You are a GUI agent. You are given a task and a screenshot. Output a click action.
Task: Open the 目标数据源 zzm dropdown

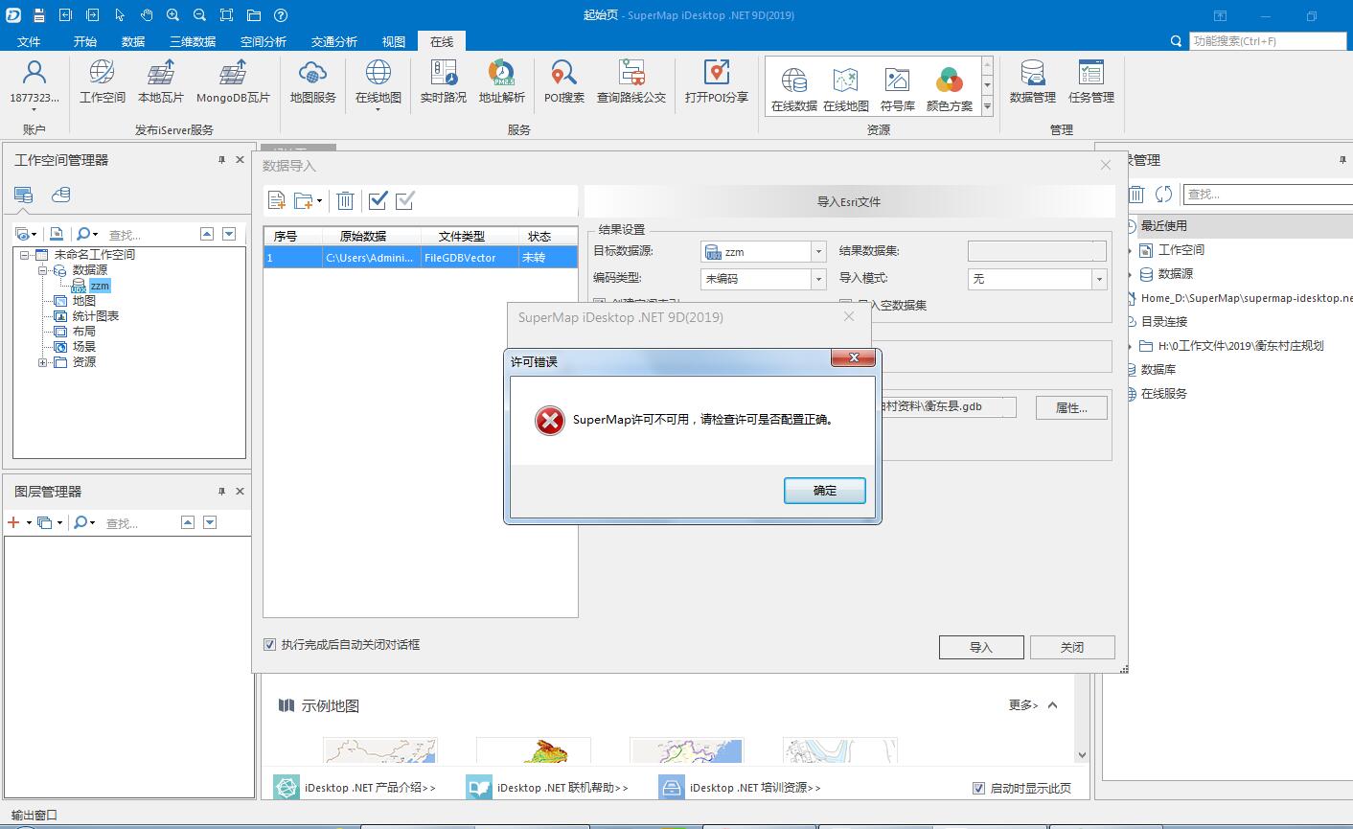(x=818, y=252)
